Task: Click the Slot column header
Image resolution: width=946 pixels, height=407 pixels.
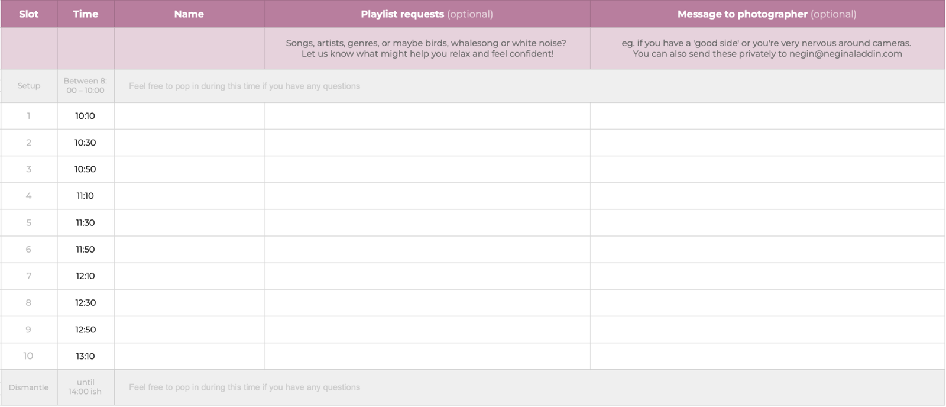Action: (29, 14)
